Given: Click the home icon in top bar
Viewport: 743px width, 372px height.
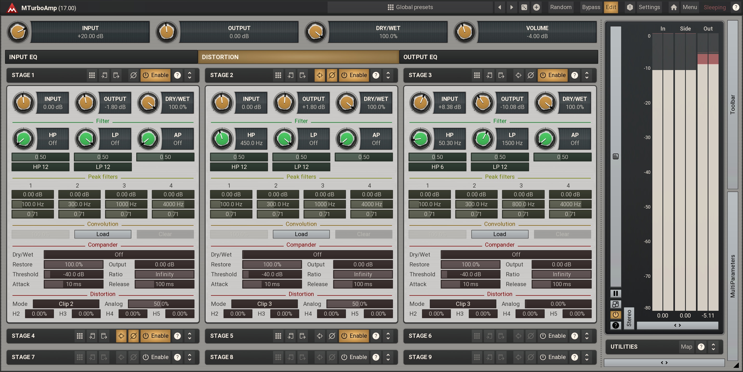Looking at the screenshot, I should (674, 7).
